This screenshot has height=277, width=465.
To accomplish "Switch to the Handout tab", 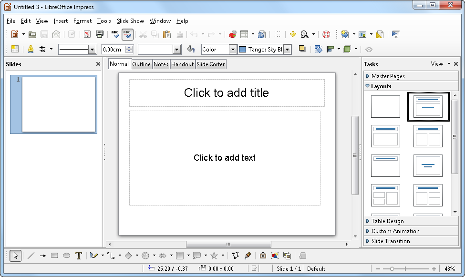I will click(182, 64).
